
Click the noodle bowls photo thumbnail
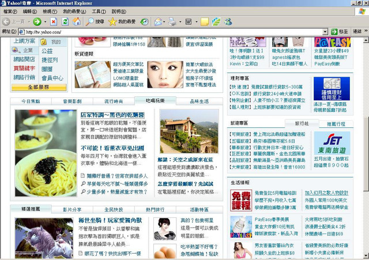[46, 153]
